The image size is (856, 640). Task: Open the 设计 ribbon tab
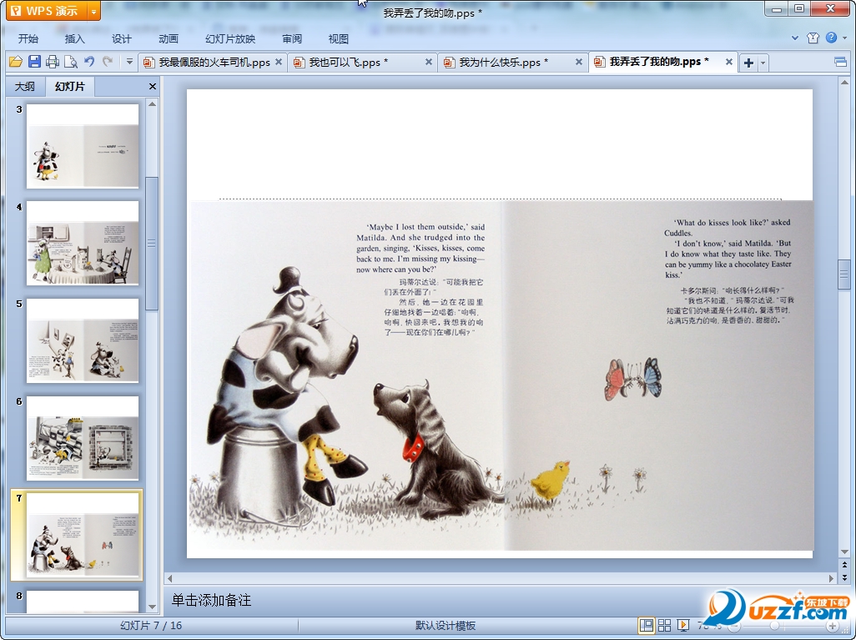(122, 38)
